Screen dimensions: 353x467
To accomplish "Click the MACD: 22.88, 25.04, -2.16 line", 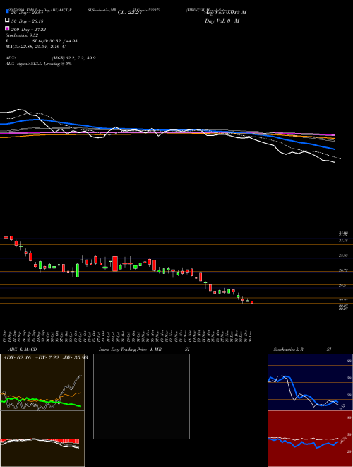I will [36, 47].
